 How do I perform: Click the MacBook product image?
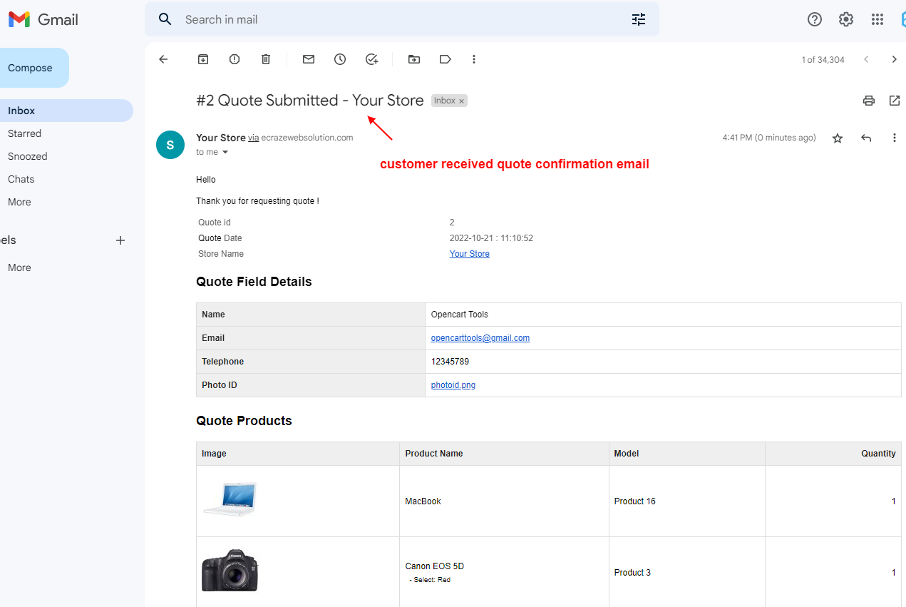pos(230,499)
